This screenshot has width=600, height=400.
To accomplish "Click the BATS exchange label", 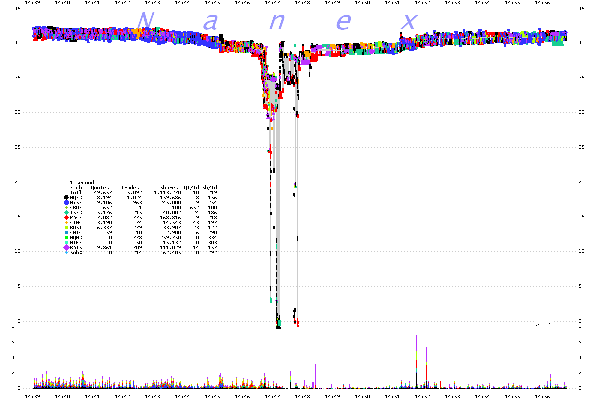I will (x=76, y=248).
